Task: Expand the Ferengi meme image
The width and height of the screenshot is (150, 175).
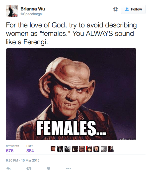Action: coord(71,94)
